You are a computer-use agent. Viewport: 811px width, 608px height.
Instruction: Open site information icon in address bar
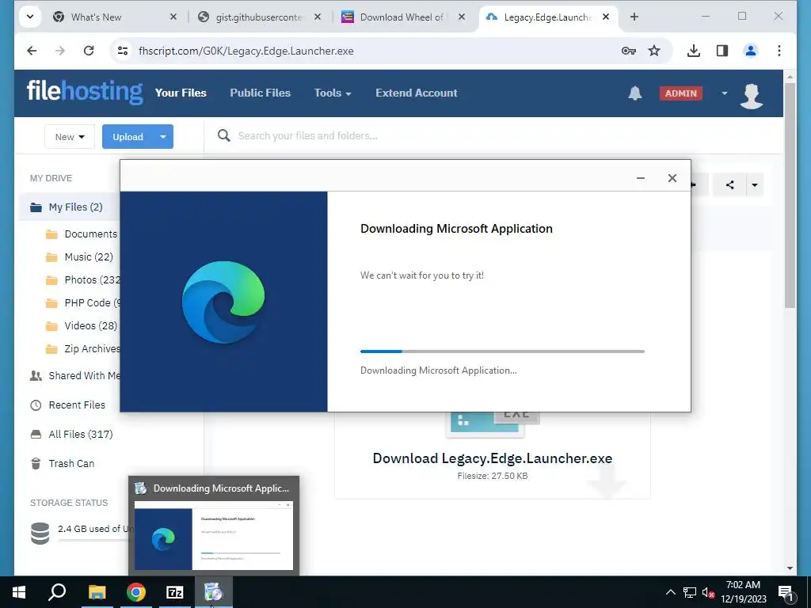pos(123,51)
